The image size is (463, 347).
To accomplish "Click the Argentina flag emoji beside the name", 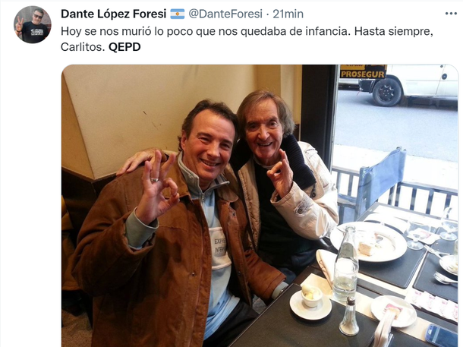I will pos(178,14).
